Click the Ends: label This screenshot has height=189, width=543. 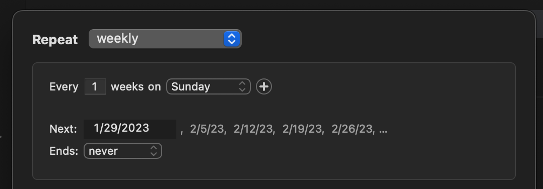pos(64,151)
